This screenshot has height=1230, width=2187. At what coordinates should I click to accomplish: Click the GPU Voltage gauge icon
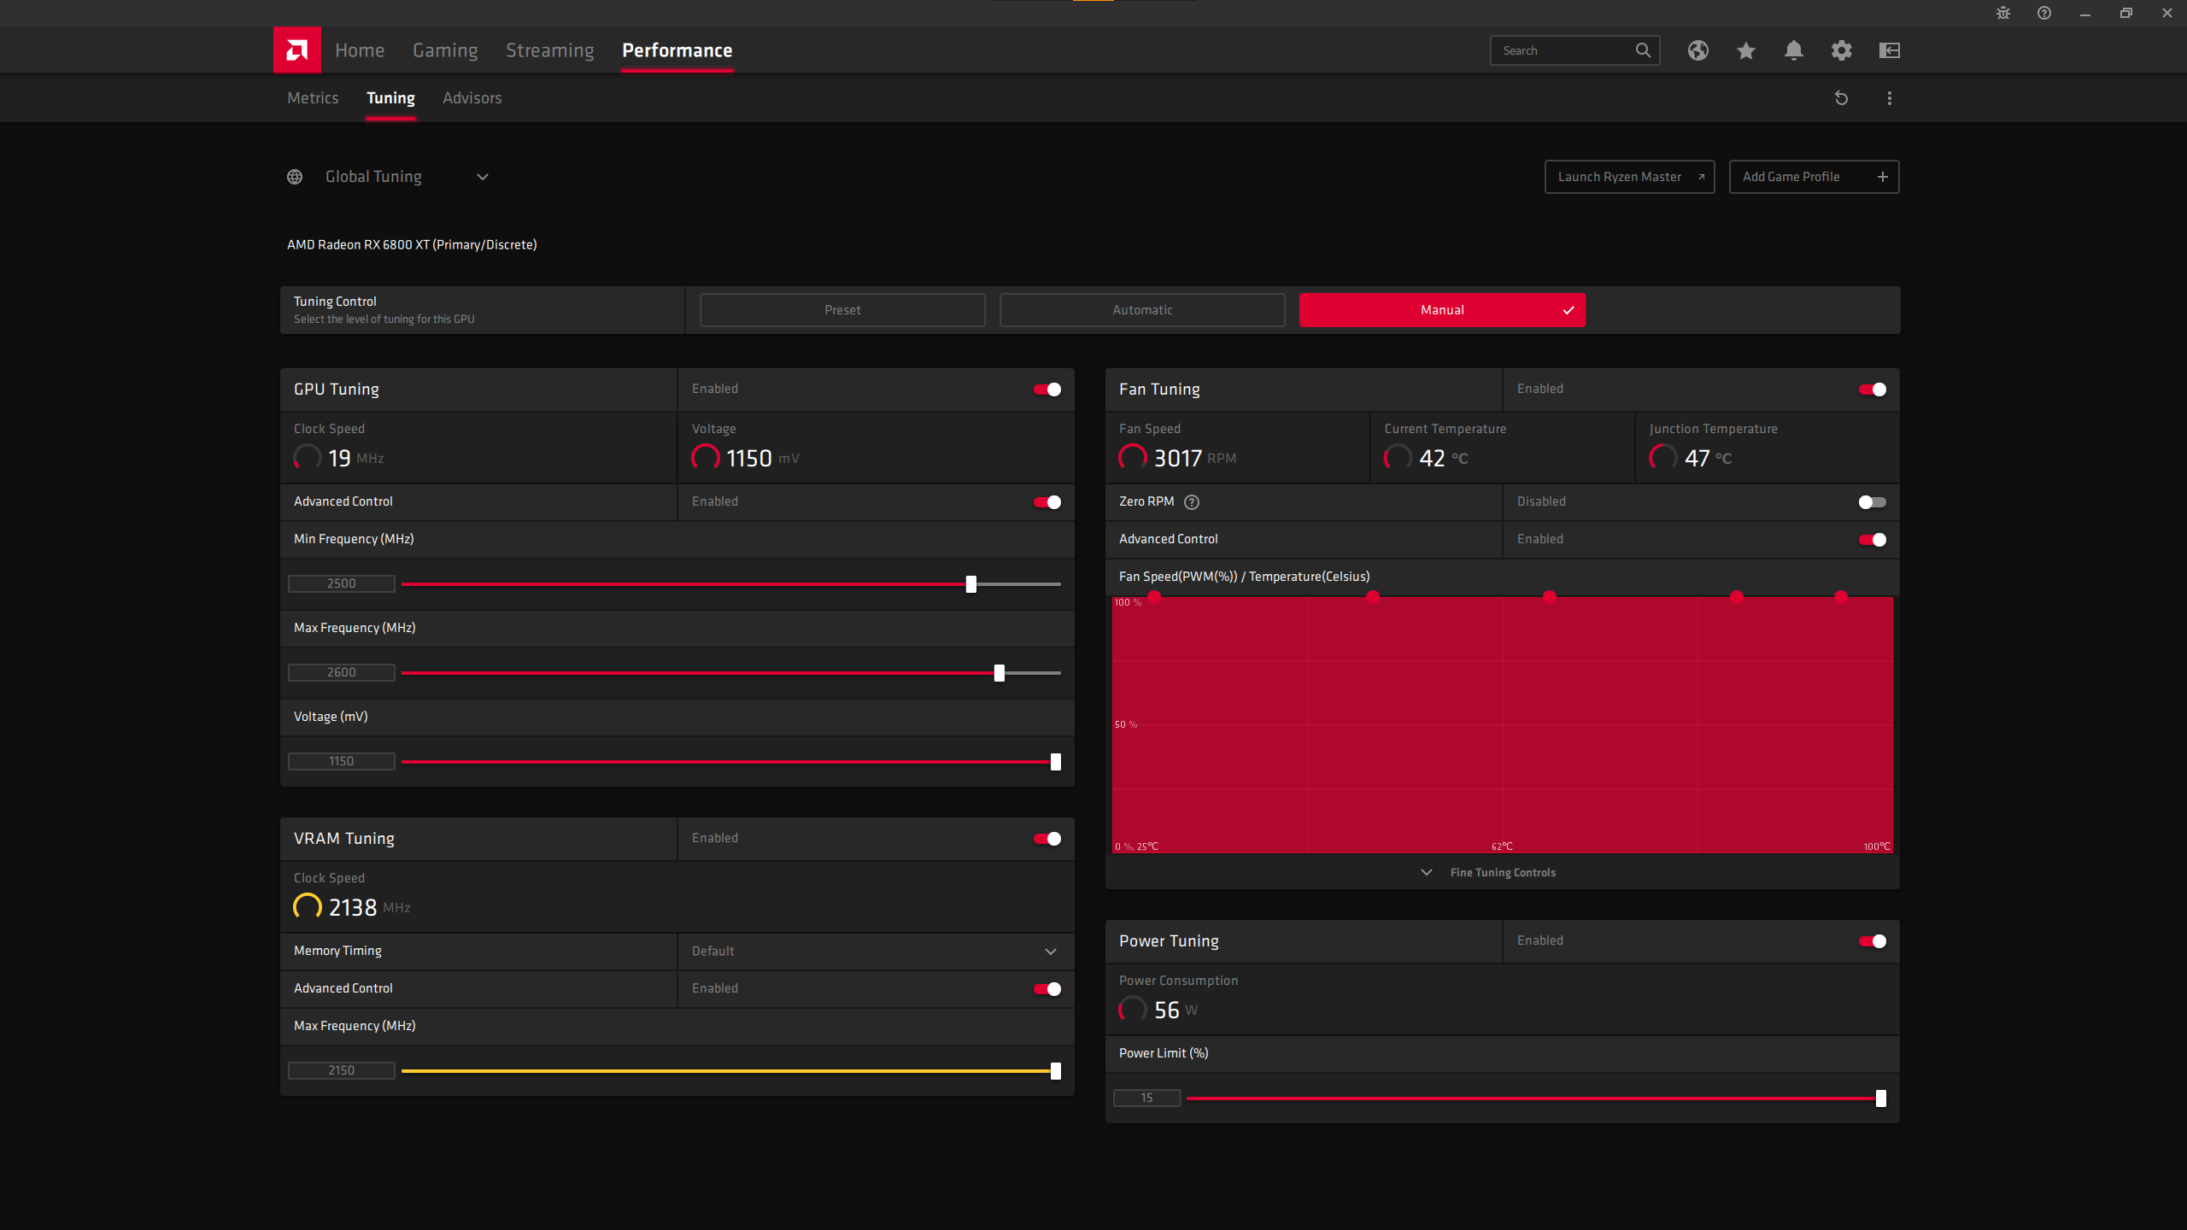pyautogui.click(x=706, y=457)
